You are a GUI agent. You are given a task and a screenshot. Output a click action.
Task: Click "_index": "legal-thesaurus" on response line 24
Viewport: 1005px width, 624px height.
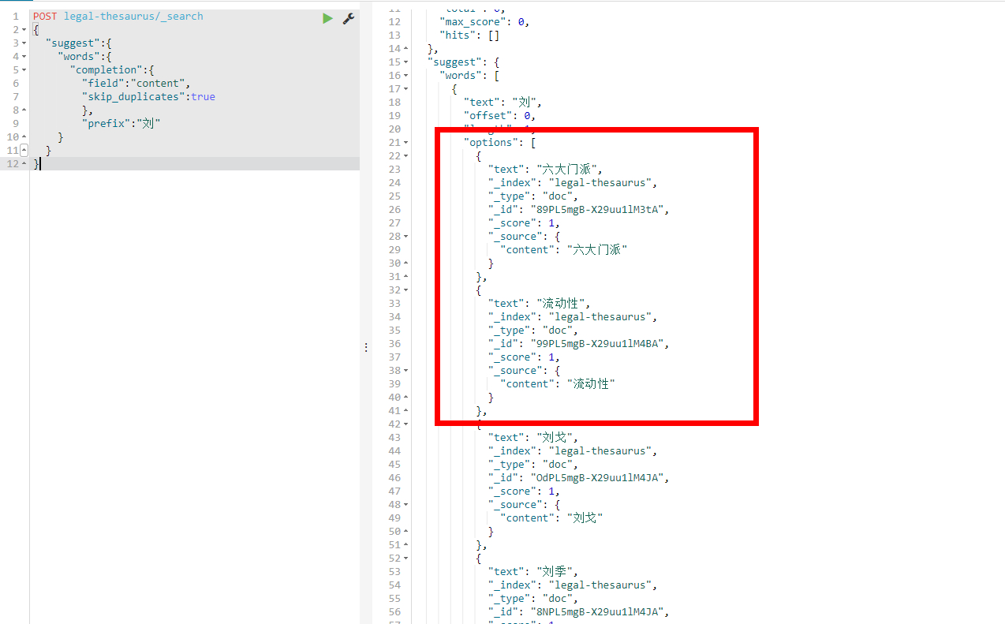pos(573,182)
